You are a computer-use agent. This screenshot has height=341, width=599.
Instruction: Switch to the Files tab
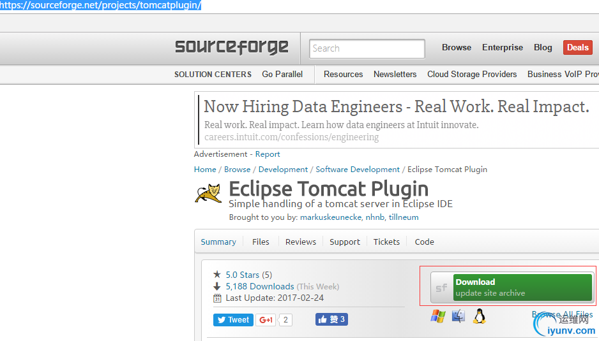(261, 242)
